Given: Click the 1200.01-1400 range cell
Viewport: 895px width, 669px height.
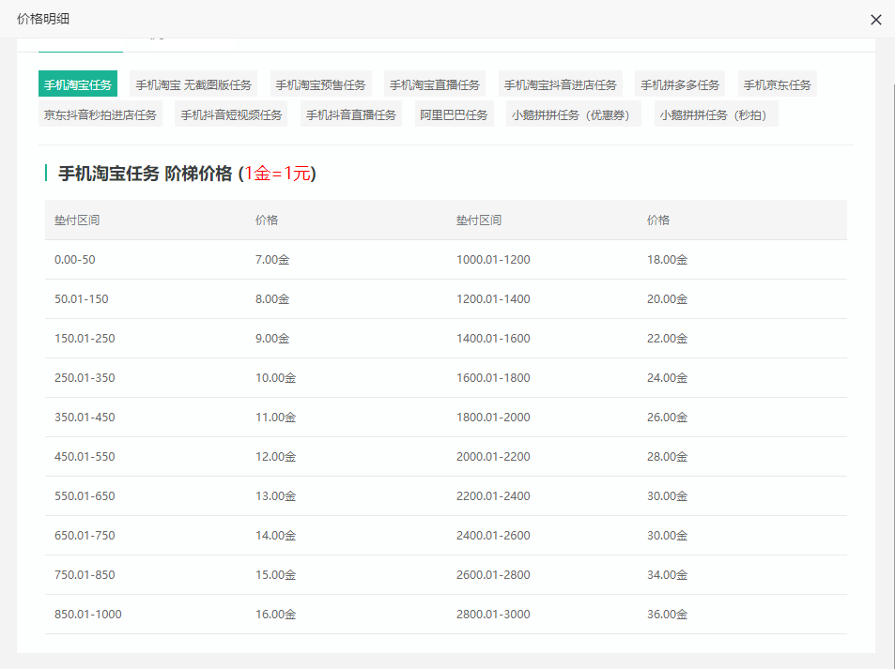Looking at the screenshot, I should pyautogui.click(x=493, y=299).
